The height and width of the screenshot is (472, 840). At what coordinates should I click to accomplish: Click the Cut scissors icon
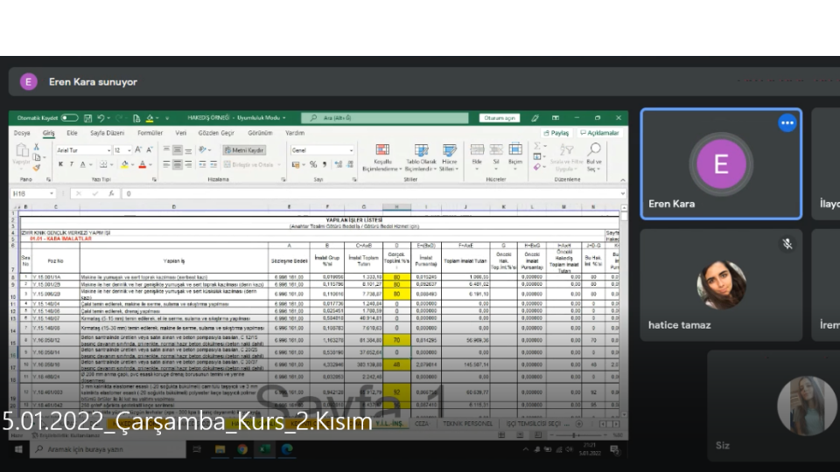37,147
